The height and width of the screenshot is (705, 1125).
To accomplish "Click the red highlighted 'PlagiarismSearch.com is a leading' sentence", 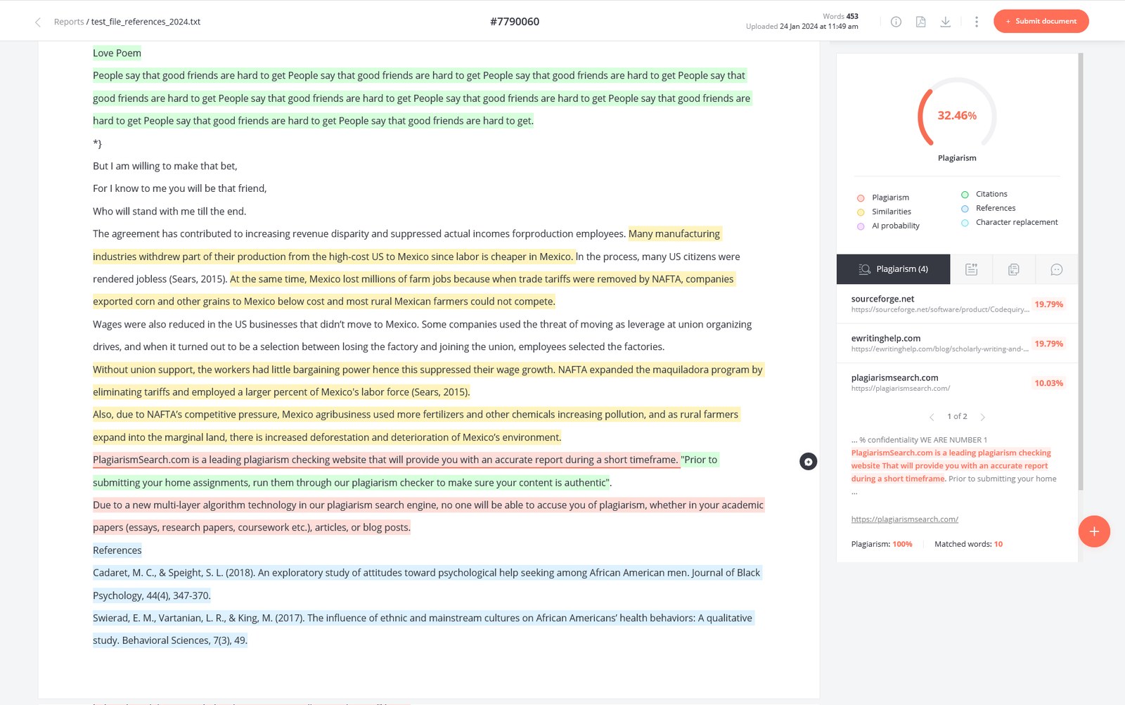I will (x=385, y=460).
